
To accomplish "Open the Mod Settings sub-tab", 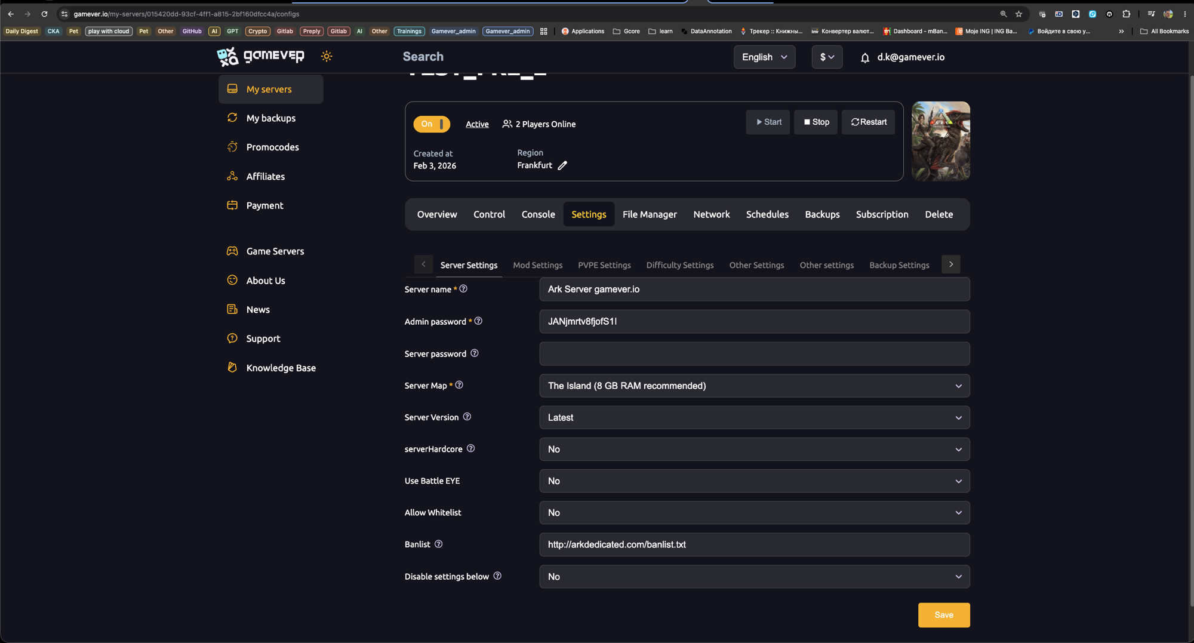I will pyautogui.click(x=537, y=265).
